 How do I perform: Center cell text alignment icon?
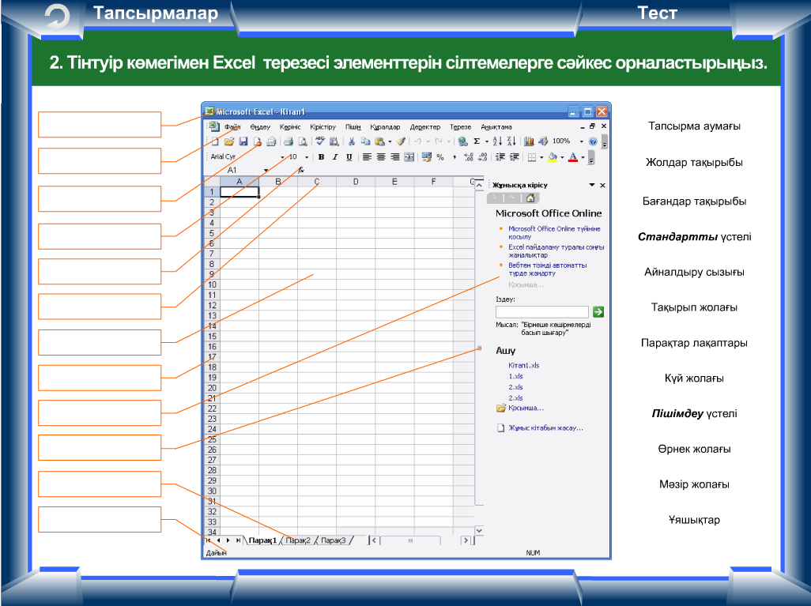pyautogui.click(x=381, y=157)
